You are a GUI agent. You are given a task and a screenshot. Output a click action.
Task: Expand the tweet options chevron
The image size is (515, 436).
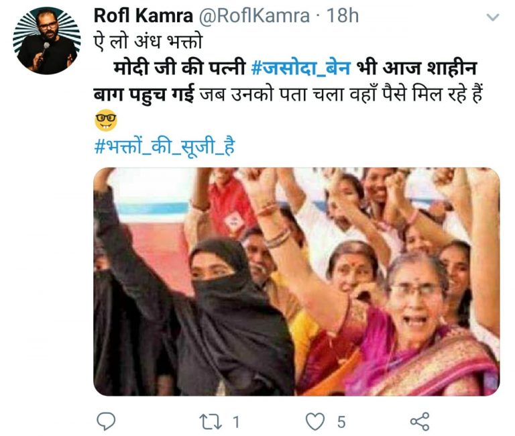(493, 17)
